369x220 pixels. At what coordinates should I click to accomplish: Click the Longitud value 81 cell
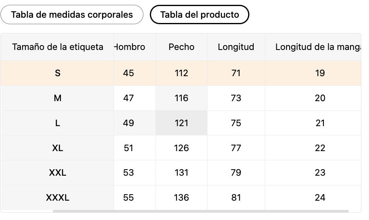coord(236,198)
